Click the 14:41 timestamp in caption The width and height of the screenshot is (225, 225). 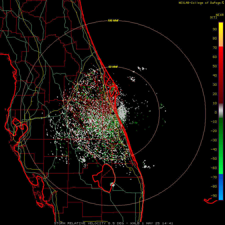167,223
